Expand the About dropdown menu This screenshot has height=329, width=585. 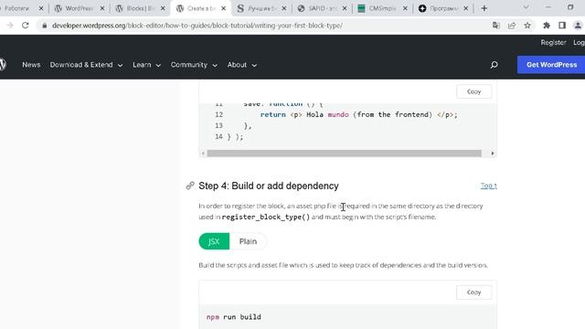pos(241,65)
